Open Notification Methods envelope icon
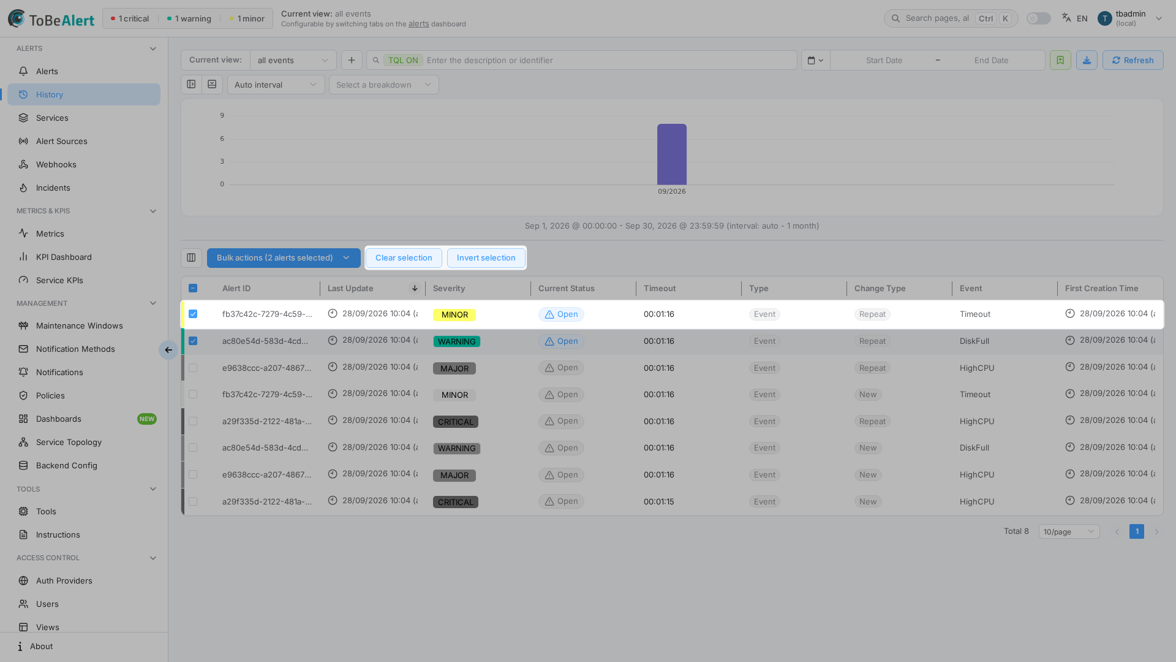The image size is (1176, 662). tap(23, 349)
